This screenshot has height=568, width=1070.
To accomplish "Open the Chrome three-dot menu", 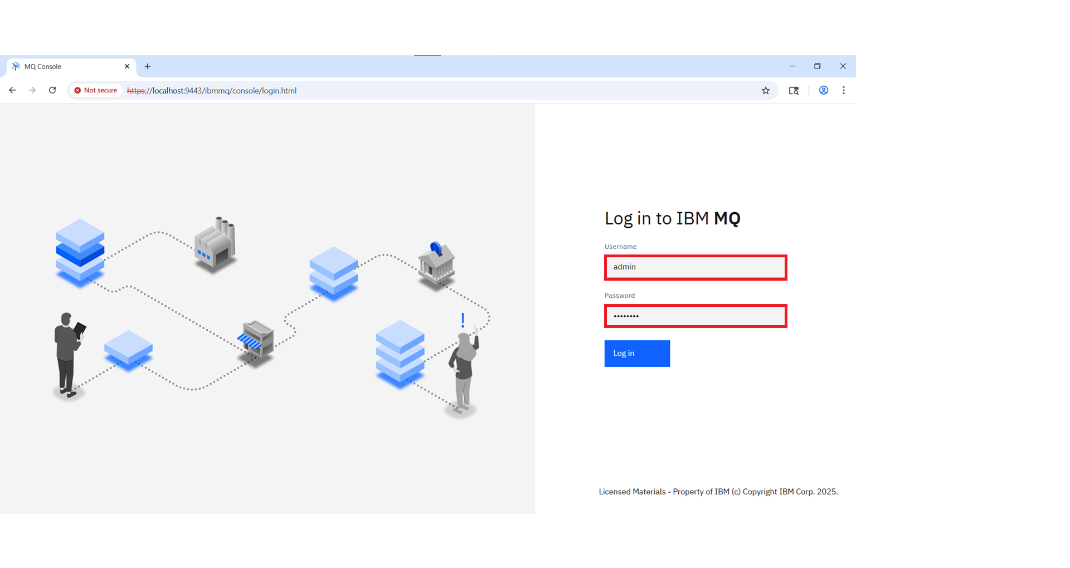I will [844, 90].
